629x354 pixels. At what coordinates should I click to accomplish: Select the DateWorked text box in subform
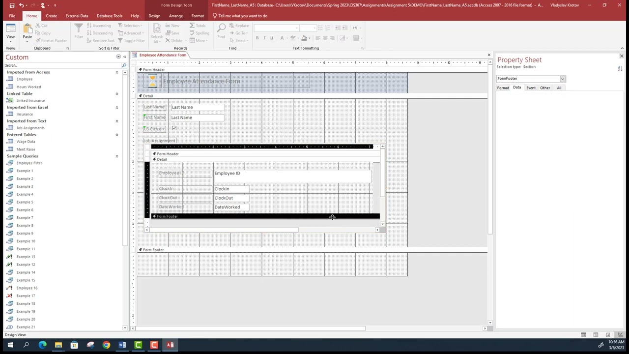(231, 207)
